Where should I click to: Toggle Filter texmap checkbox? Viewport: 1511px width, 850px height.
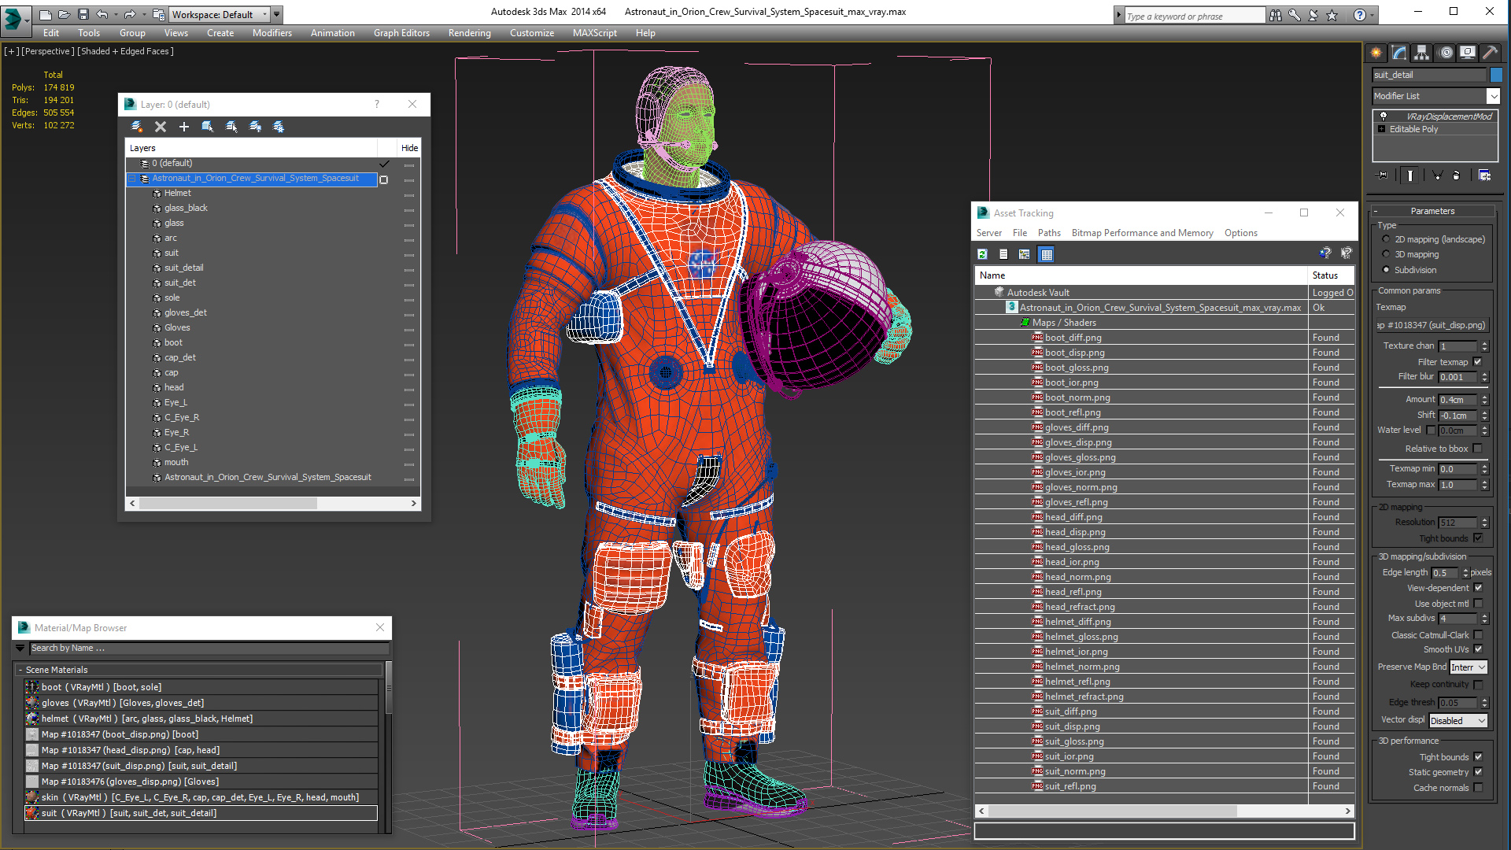click(x=1477, y=362)
